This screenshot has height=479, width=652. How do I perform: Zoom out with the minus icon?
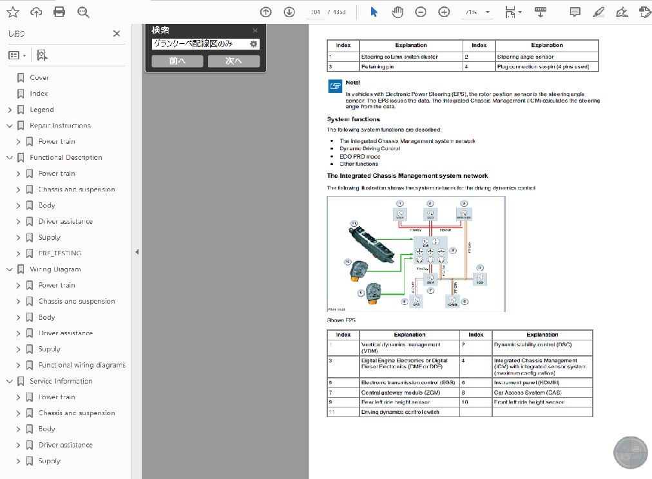[421, 12]
